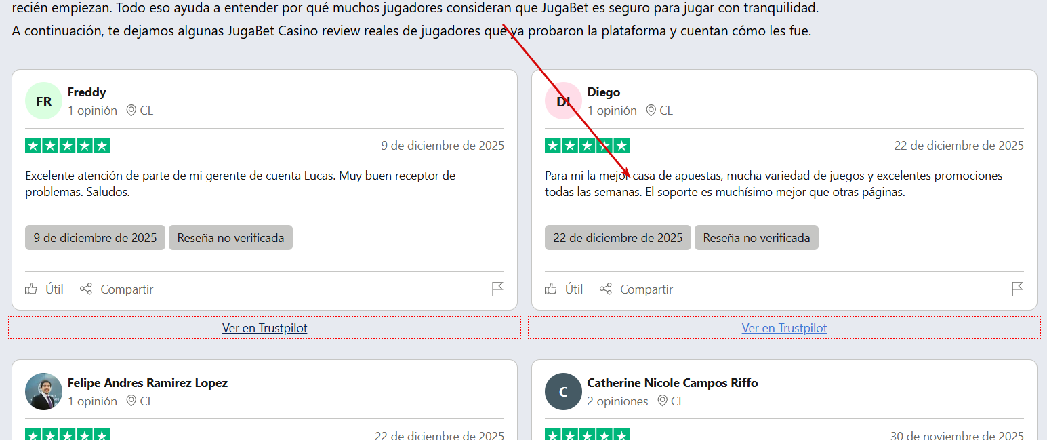Click the share icon on Freddy's review
1047x440 pixels.
click(86, 289)
